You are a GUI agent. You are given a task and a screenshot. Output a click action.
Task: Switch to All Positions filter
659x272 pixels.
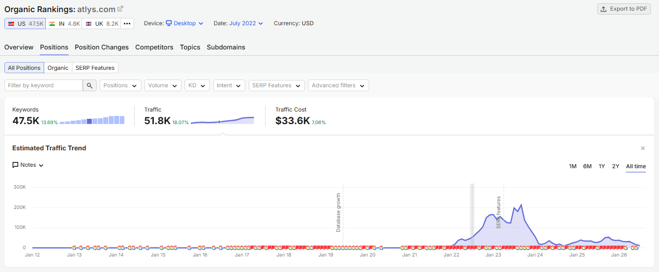pyautogui.click(x=24, y=68)
